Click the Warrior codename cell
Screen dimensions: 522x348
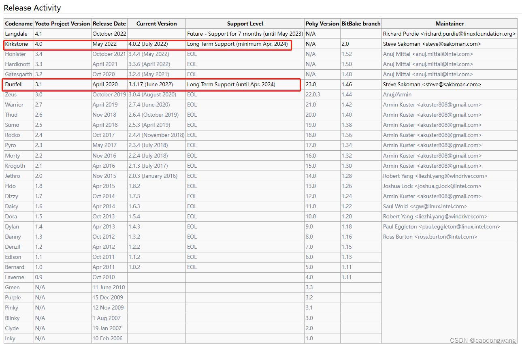click(x=19, y=105)
